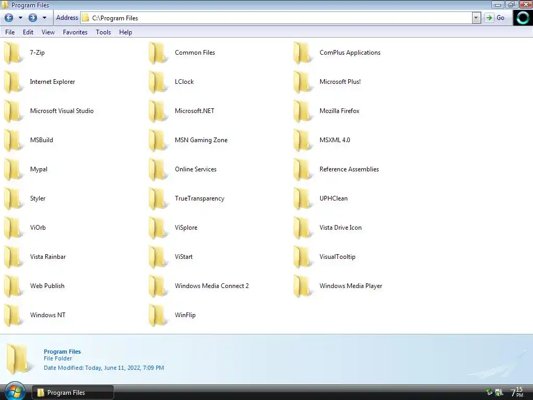Click the throbber ring icon beside Go
Image resolution: width=533 pixels, height=400 pixels.
(523, 18)
